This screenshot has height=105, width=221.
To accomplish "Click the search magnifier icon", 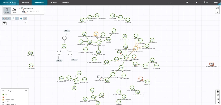I will pyautogui.click(x=187, y=3).
